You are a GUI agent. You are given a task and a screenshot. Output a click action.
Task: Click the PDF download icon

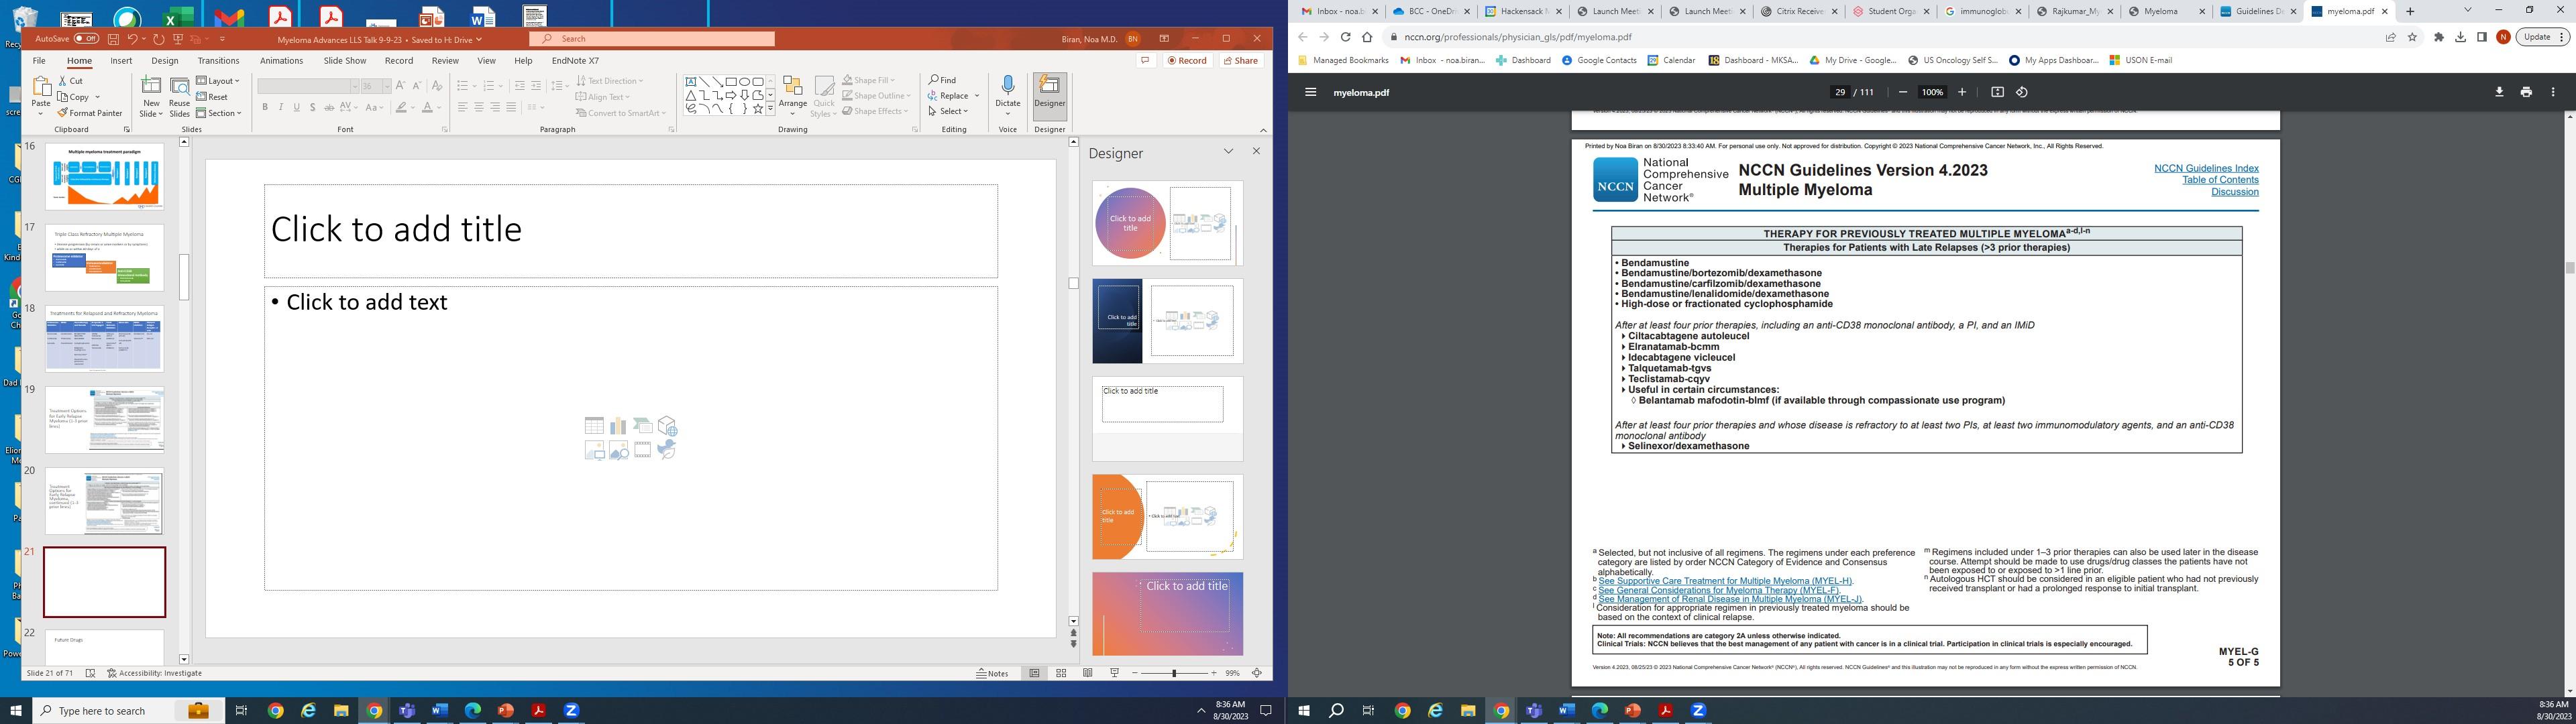click(x=2499, y=92)
